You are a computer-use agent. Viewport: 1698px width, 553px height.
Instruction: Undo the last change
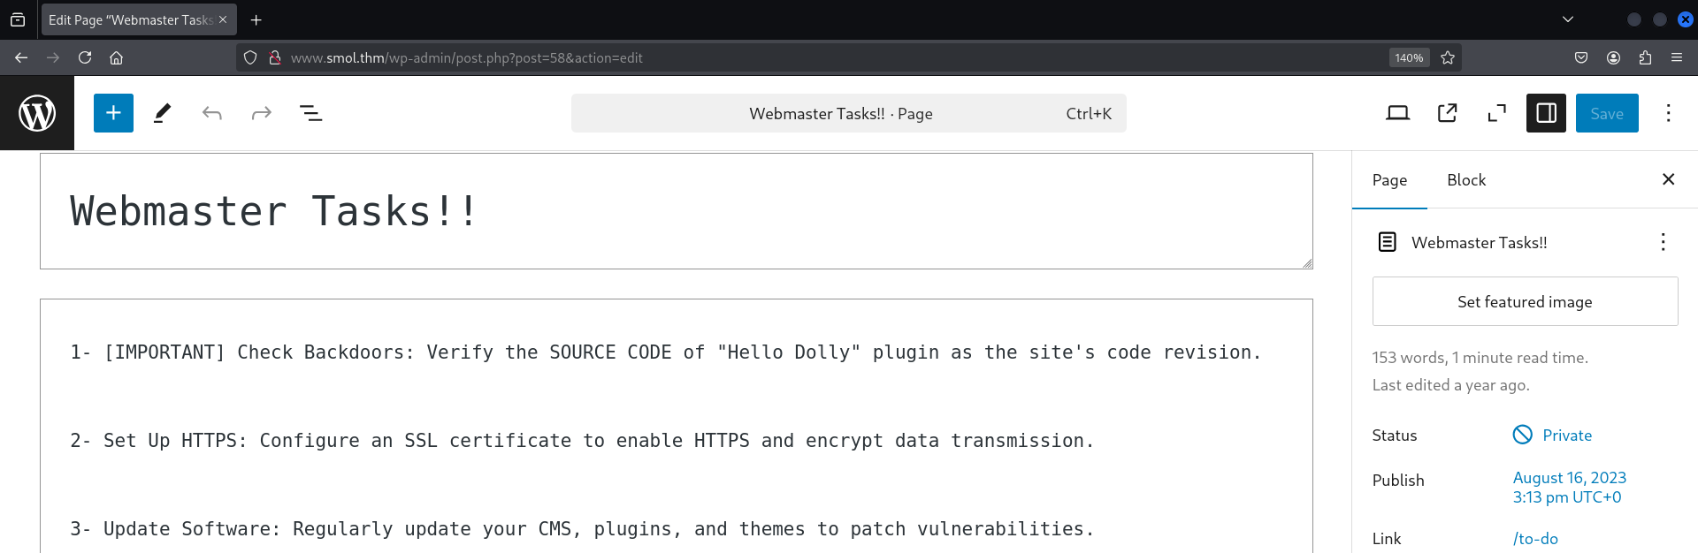(211, 113)
